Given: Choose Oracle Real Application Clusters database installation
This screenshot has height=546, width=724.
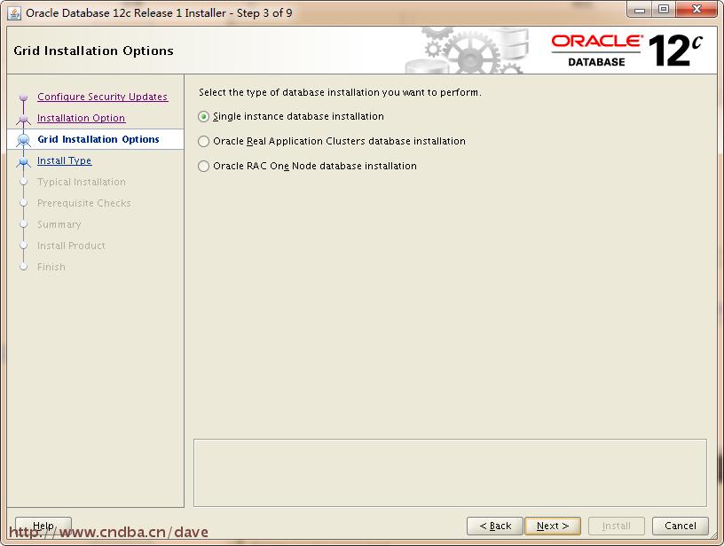Looking at the screenshot, I should (x=204, y=141).
